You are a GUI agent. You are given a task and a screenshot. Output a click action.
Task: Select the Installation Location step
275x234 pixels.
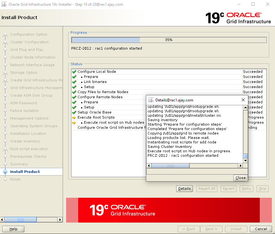(x=28, y=134)
